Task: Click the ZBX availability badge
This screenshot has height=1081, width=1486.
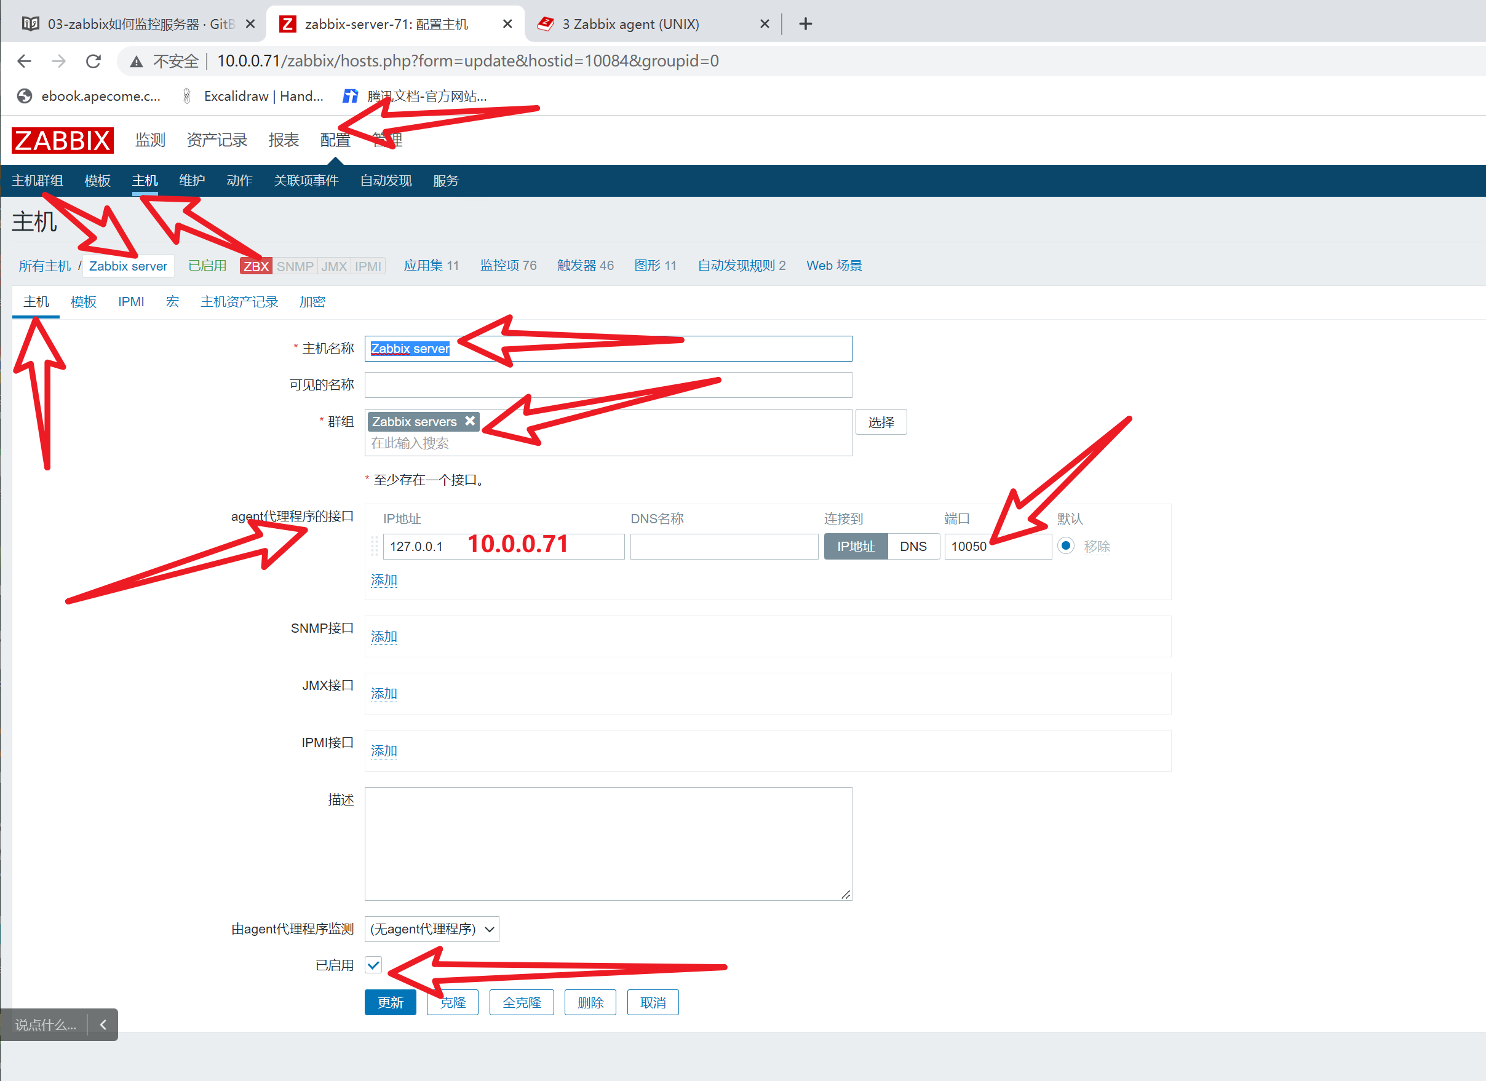Action: pyautogui.click(x=256, y=266)
